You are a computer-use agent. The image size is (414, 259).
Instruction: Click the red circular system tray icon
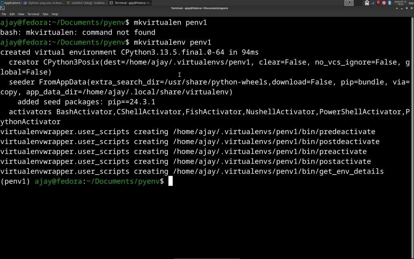click(x=378, y=3)
